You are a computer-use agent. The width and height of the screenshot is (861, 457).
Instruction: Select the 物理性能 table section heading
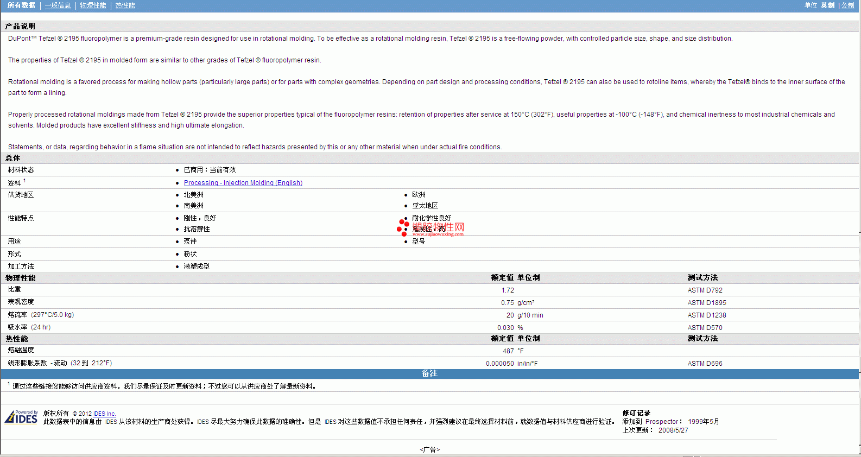click(x=21, y=278)
